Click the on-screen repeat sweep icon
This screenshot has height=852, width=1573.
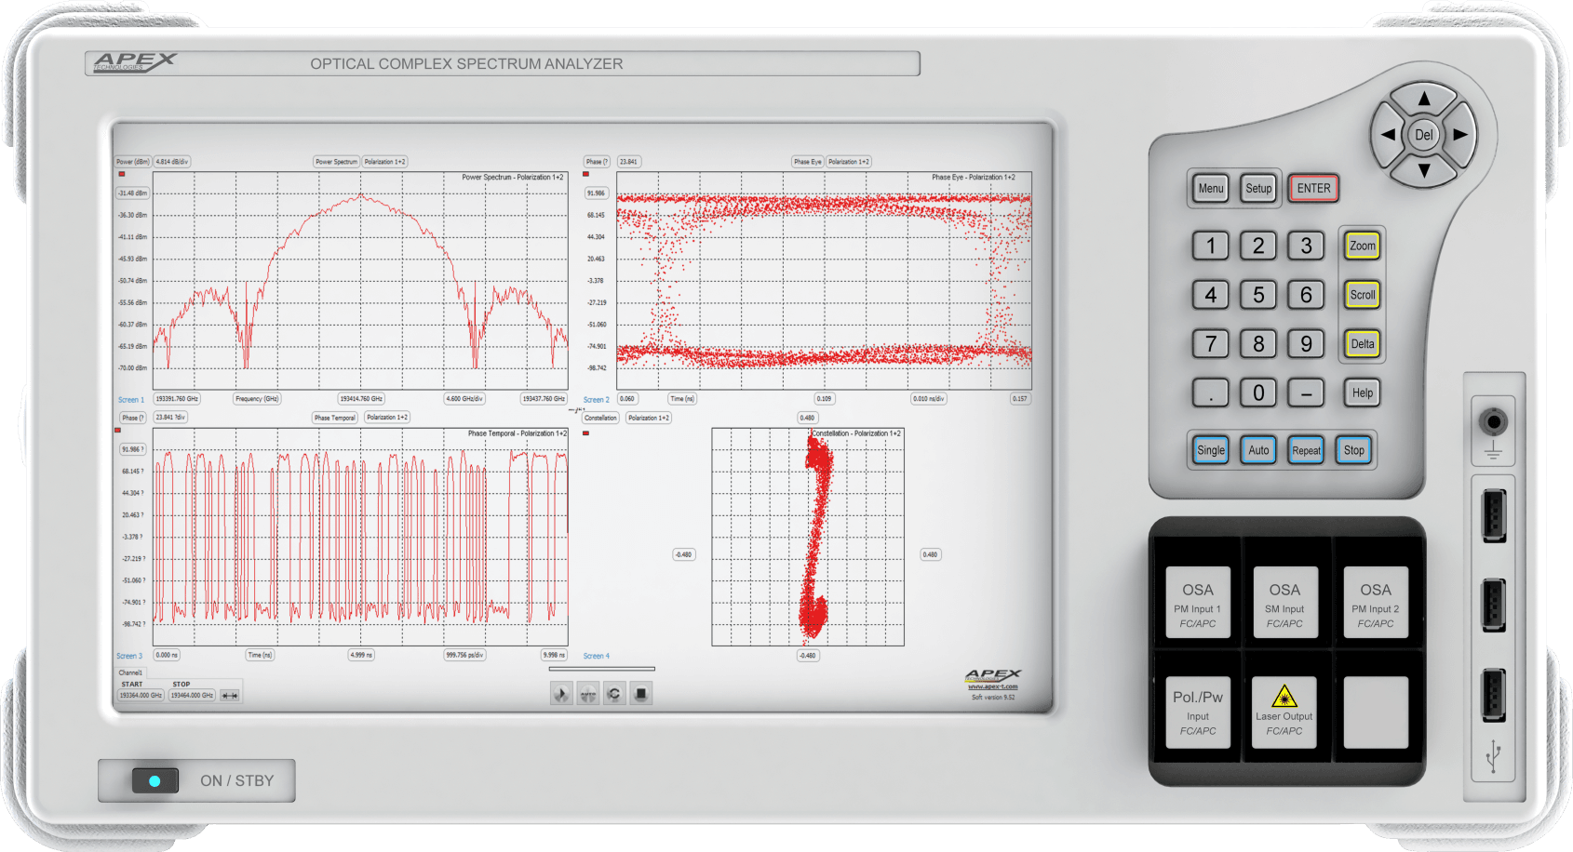tap(614, 694)
